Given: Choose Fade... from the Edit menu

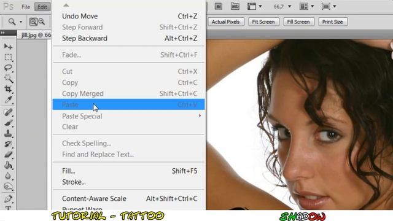Looking at the screenshot, I should point(128,55).
